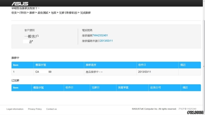205x115 pixels.
Task: Open repair number TWA2332401 link
Action: pos(100,35)
